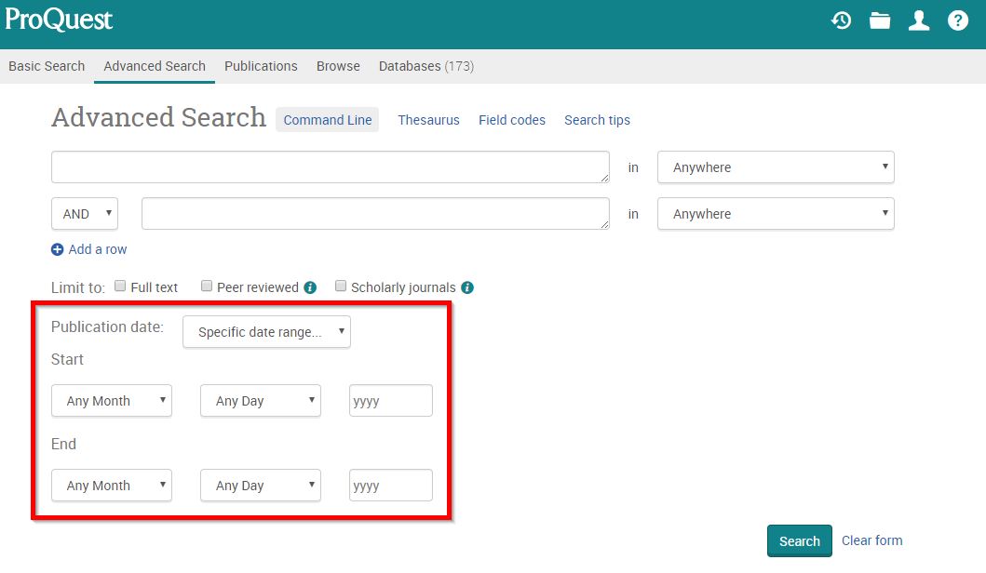Image resolution: width=986 pixels, height=573 pixels.
Task: Open the help question mark icon
Action: [x=958, y=20]
